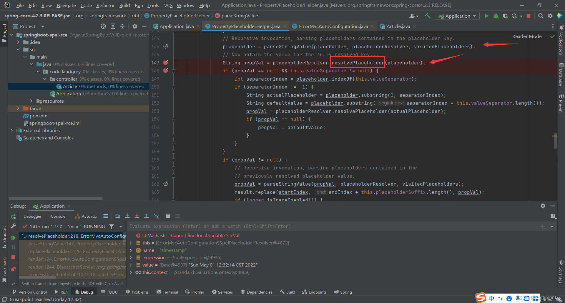Expand External Libraries node

pos(11,130)
